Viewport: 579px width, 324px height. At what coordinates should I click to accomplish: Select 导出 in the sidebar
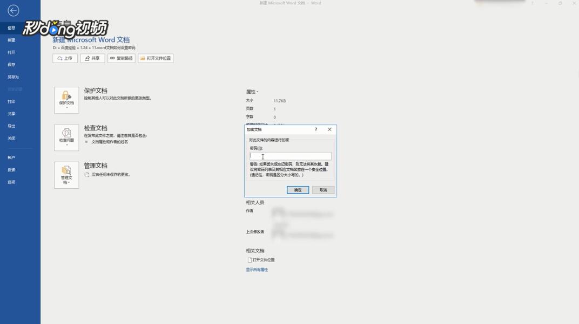(11, 126)
